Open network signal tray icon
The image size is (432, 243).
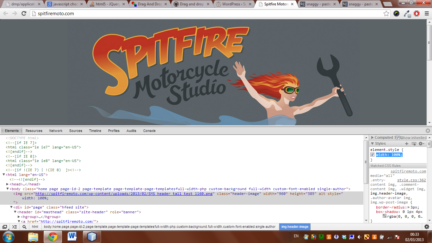point(390,237)
